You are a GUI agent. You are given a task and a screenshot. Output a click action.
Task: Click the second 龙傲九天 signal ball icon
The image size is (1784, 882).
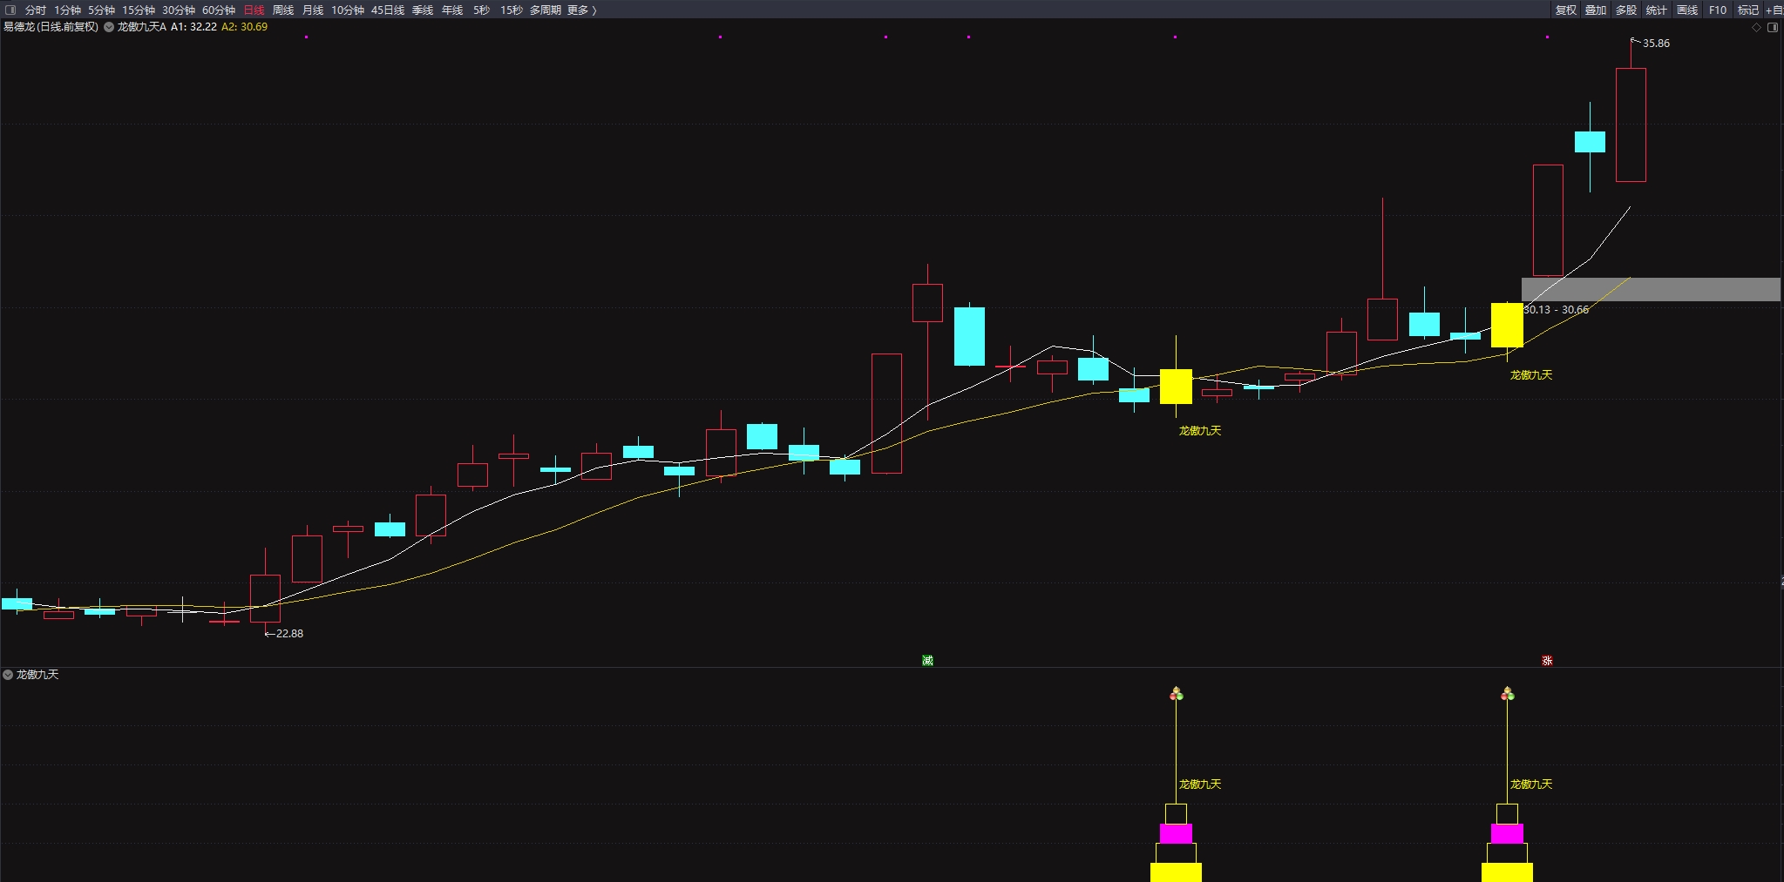tap(1507, 694)
